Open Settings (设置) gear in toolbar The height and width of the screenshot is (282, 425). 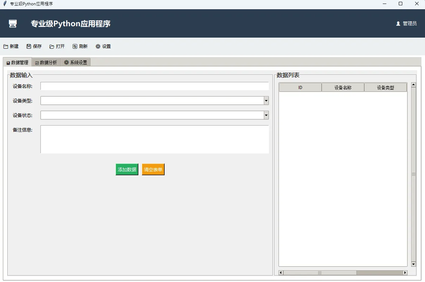(98, 46)
